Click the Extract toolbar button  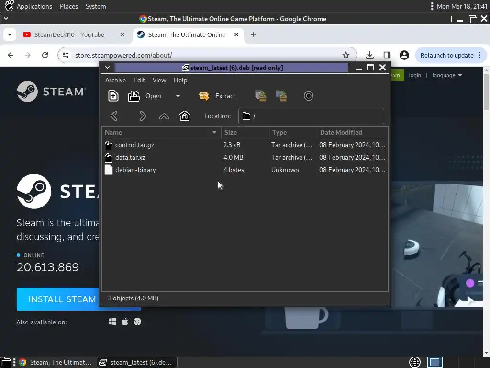click(217, 96)
